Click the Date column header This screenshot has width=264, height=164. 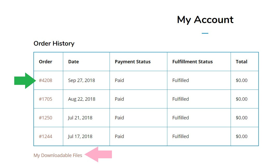74,62
